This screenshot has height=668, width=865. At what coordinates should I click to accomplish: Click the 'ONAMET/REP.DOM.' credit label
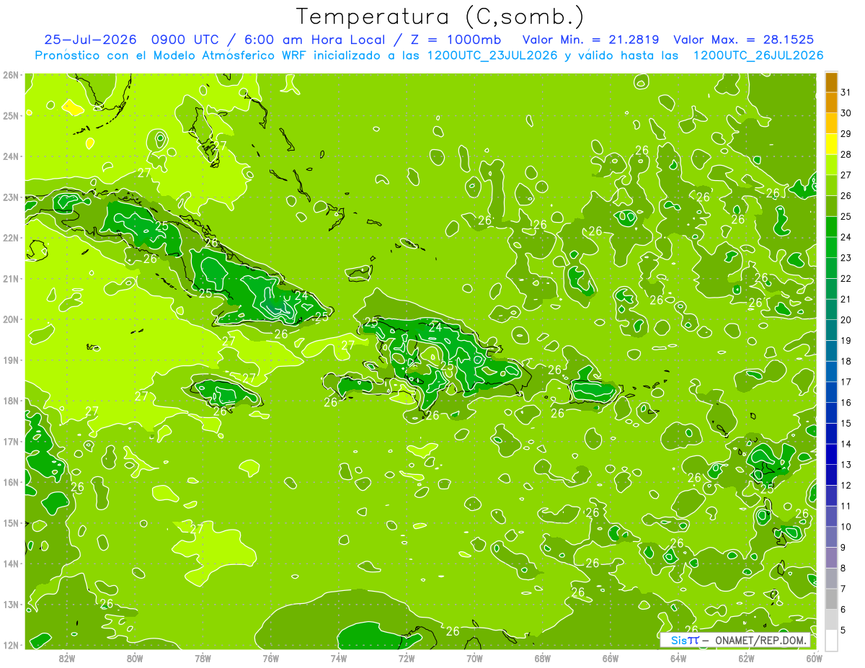coord(760,640)
